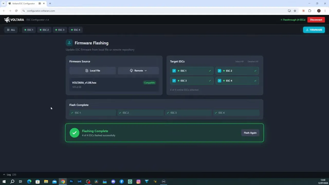The image size is (329, 185).
Task: Uncheck the ESC 2 target checkbox
Action: (x=220, y=71)
